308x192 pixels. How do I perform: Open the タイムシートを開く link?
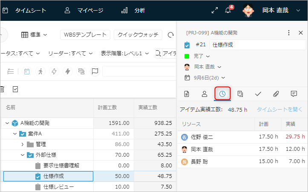coord(279,110)
